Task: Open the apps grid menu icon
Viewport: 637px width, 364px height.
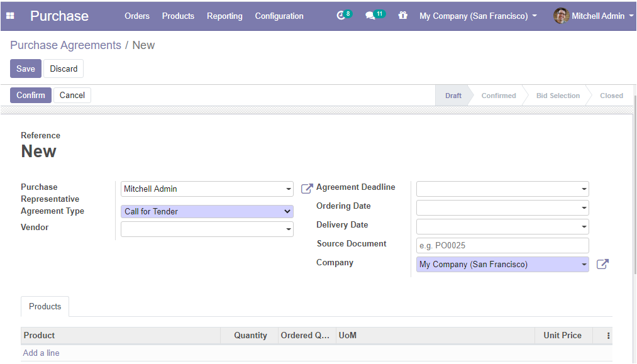Action: [x=10, y=16]
